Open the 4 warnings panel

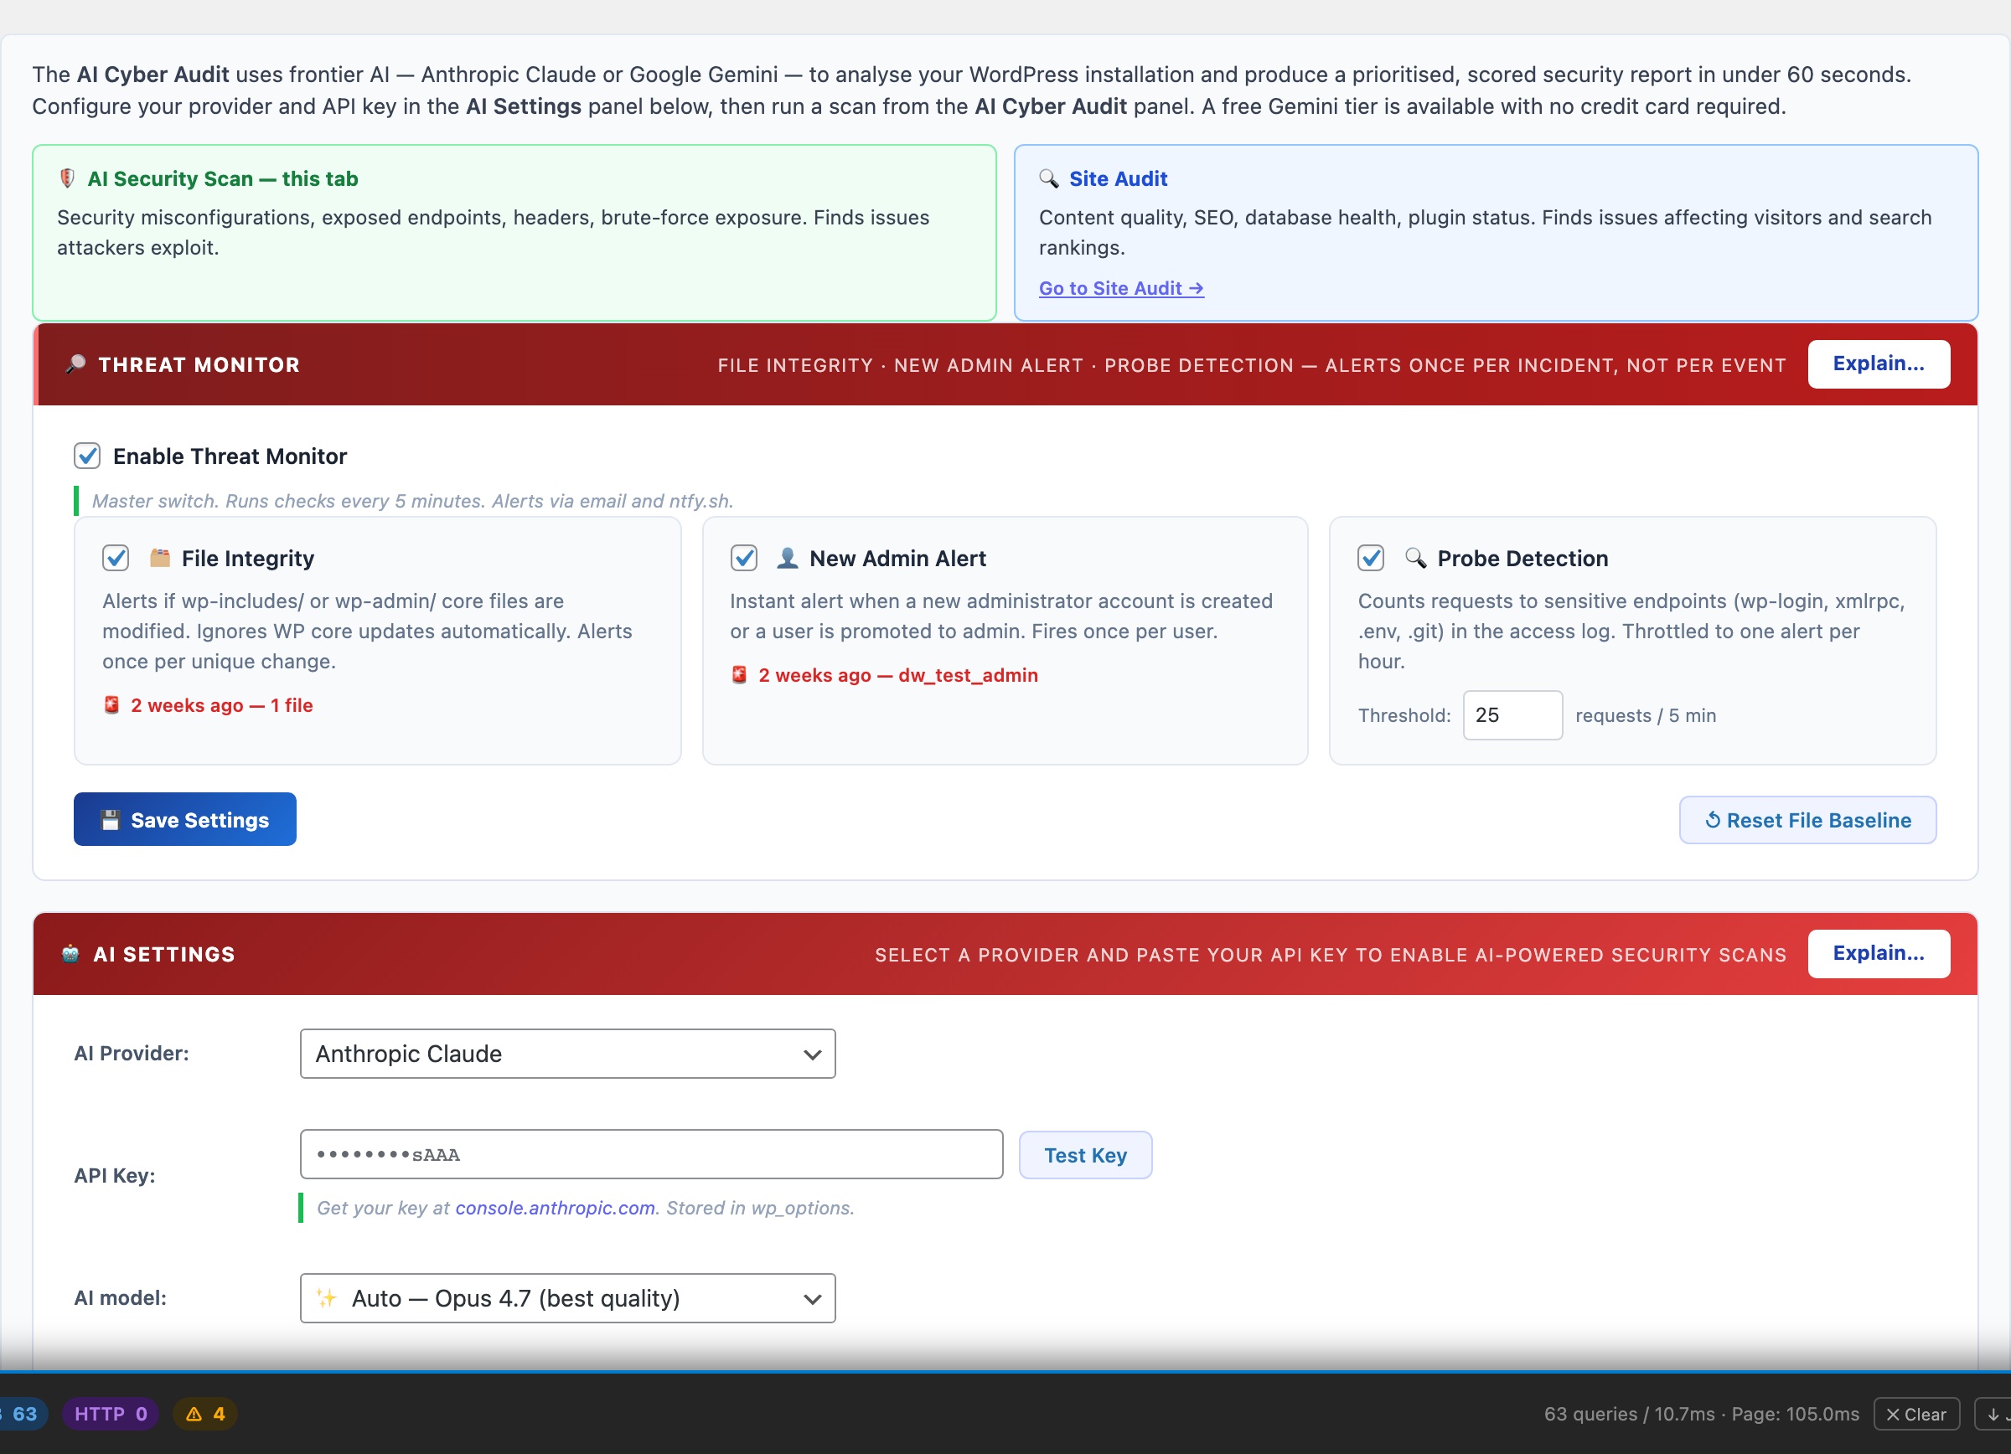(x=204, y=1414)
